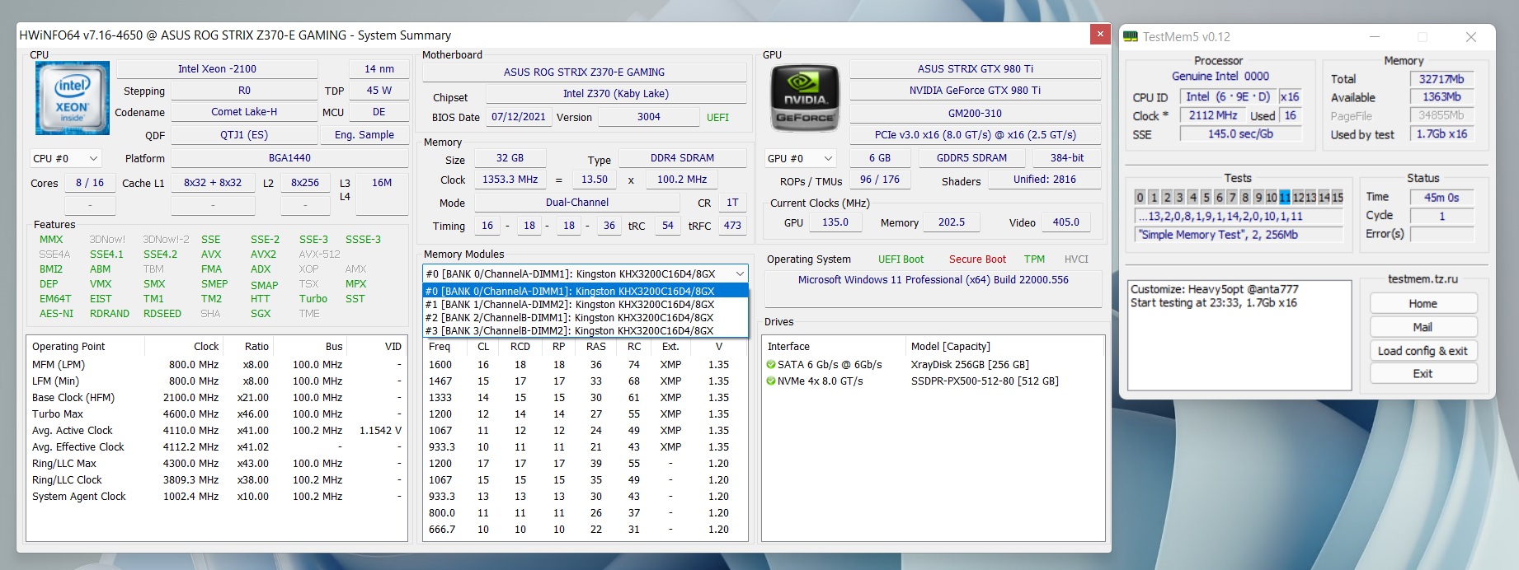Click the 32717Mb total memory value

click(1441, 79)
